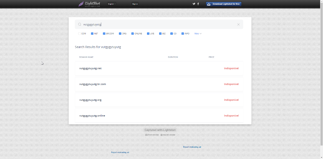The height and width of the screenshot is (159, 323).
Task: Uncheck the NET checkbox
Action: point(92,33)
